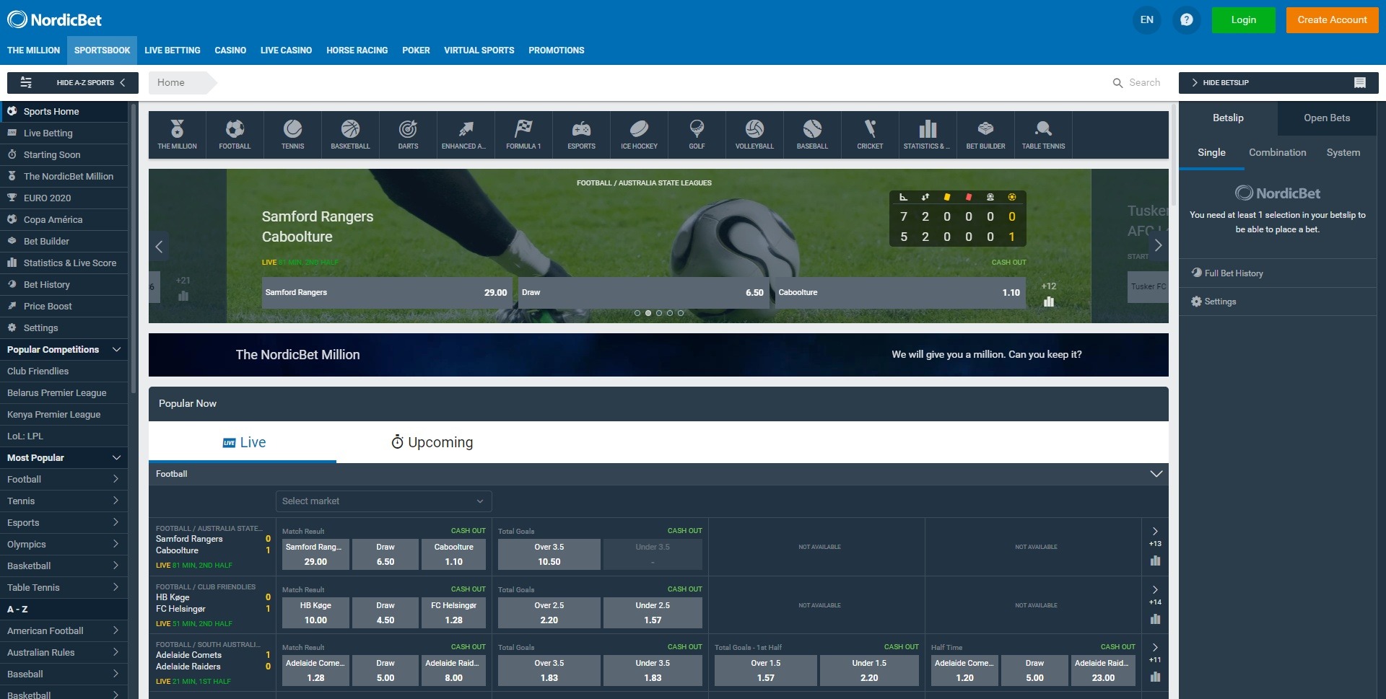The height and width of the screenshot is (699, 1386).
Task: Click Hide Betslip at panel top
Action: (1227, 82)
